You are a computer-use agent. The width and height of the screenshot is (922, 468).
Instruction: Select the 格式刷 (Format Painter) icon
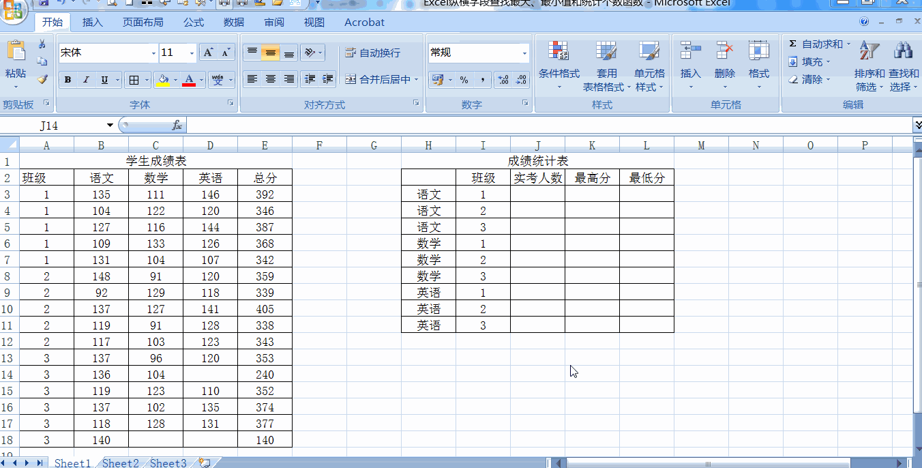pos(42,79)
